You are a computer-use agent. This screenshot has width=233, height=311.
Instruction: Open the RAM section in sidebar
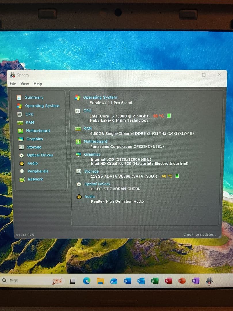pyautogui.click(x=30, y=123)
